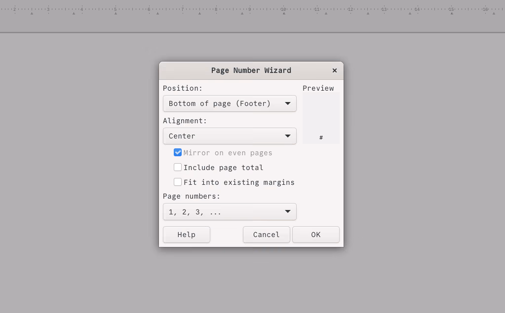Click the Position dropdown arrow
Viewport: 505px width, 313px height.
click(x=287, y=104)
